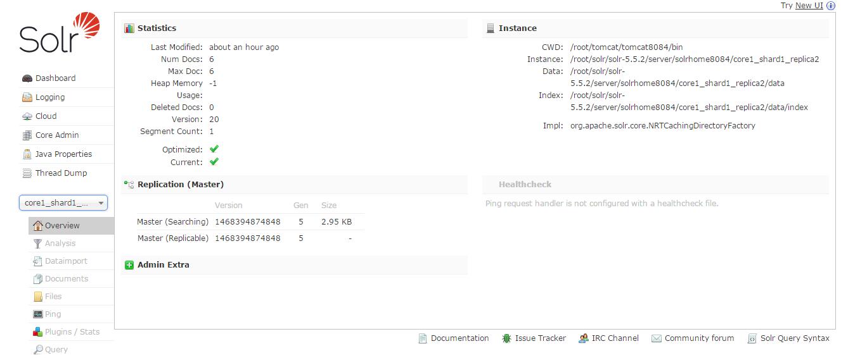Click the green plus Admin Extra icon
The height and width of the screenshot is (358, 841).
pos(129,265)
